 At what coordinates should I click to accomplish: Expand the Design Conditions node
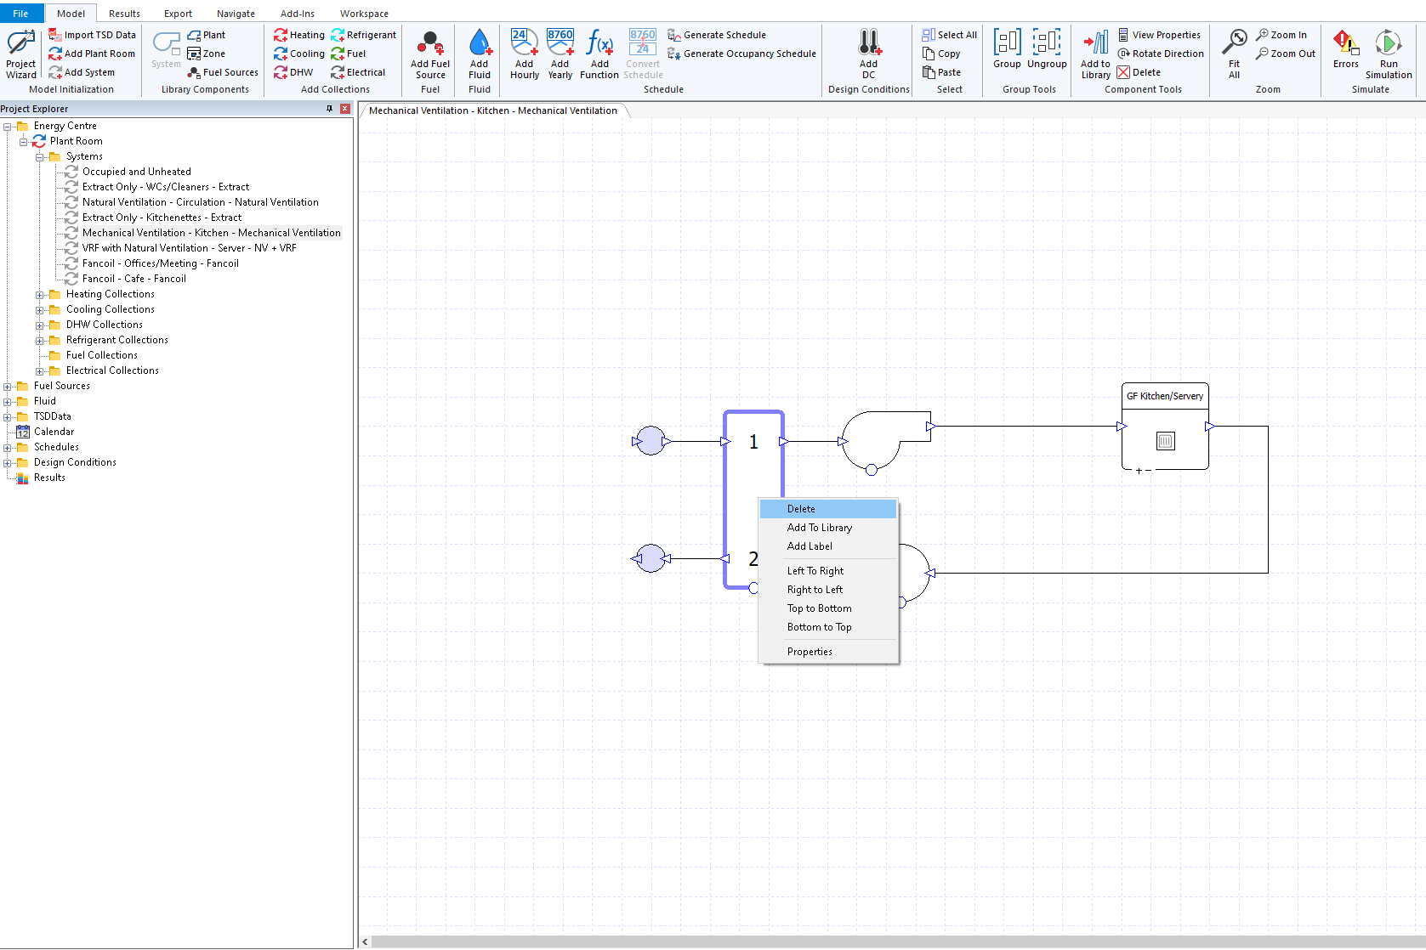tap(7, 463)
